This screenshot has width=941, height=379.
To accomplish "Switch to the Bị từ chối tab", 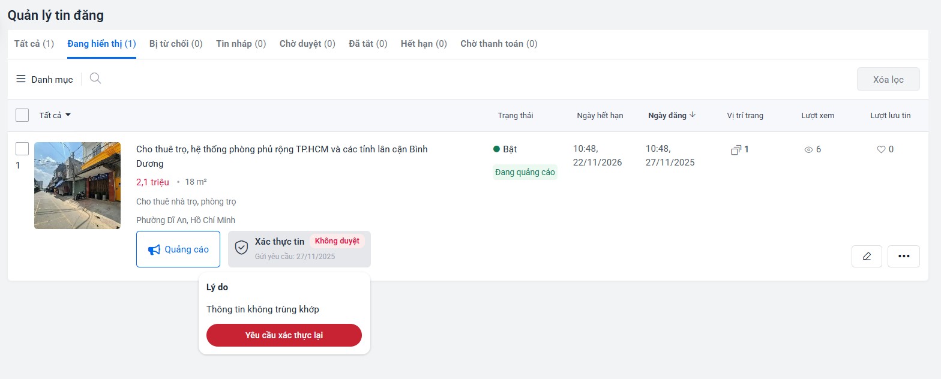I will 176,44.
